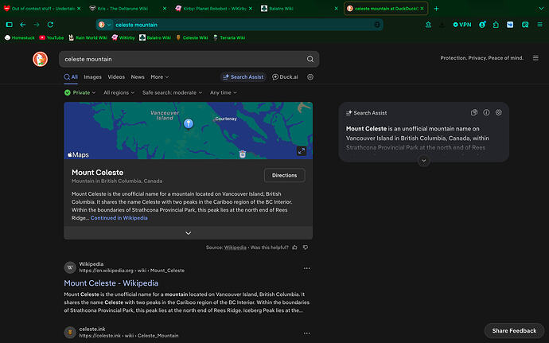Go back to the previous page
Screen dimensions: 549x343
tap(23, 25)
